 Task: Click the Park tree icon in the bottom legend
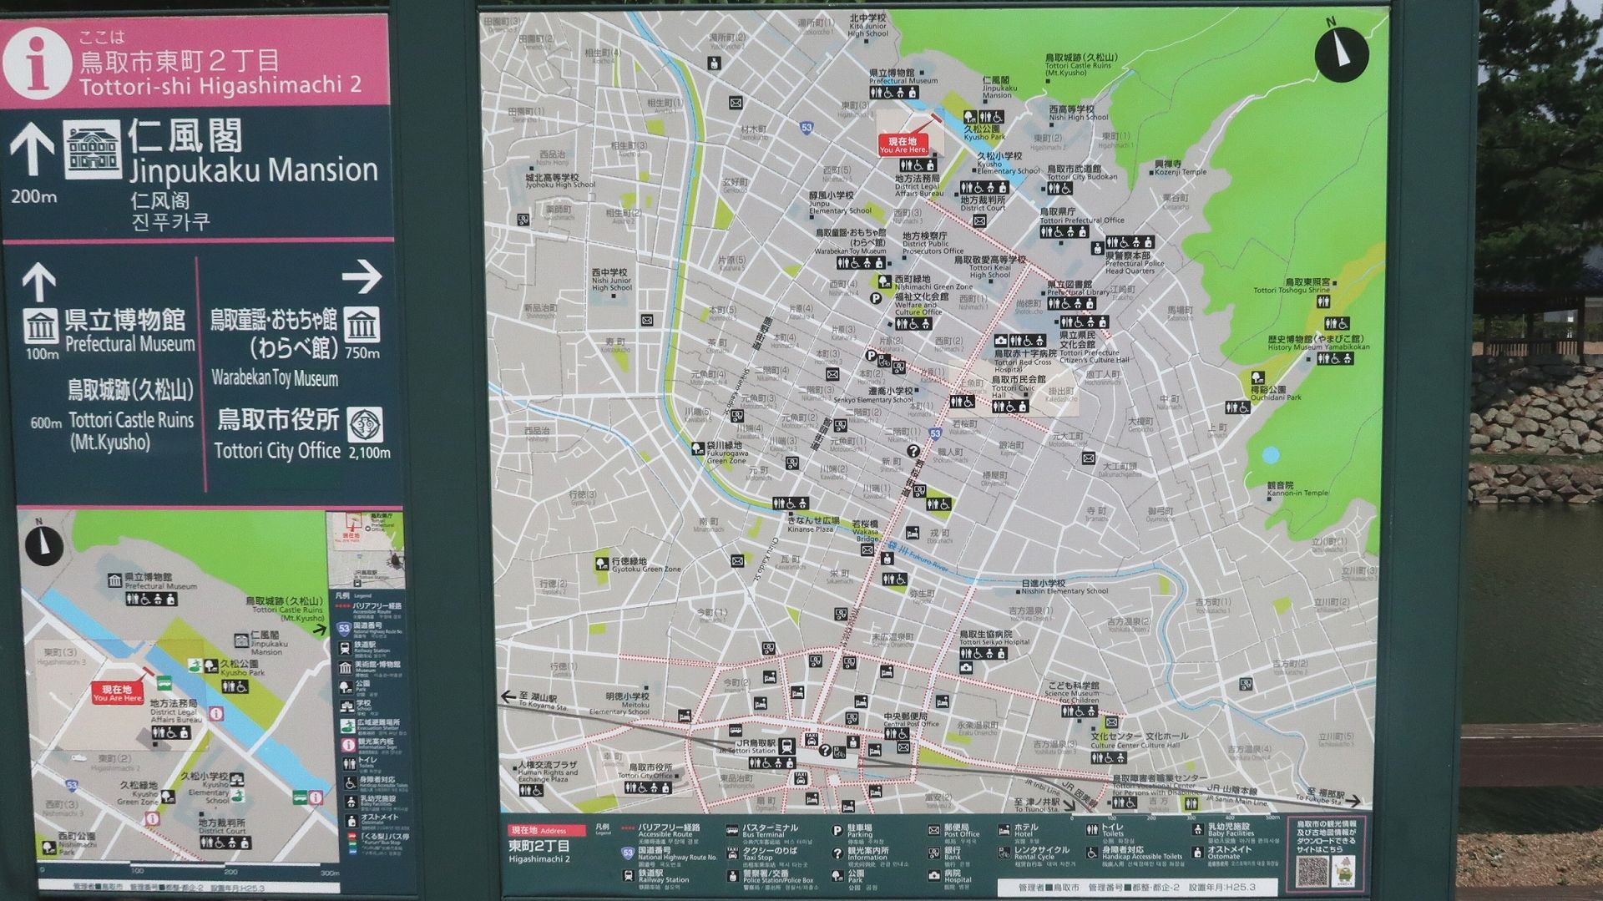[x=837, y=875]
